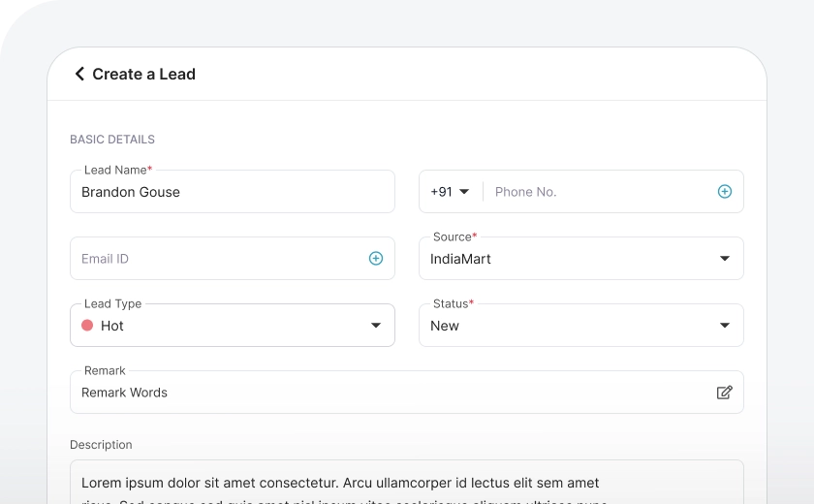Expand the Source dropdown arrow
The image size is (814, 504).
[x=724, y=259]
